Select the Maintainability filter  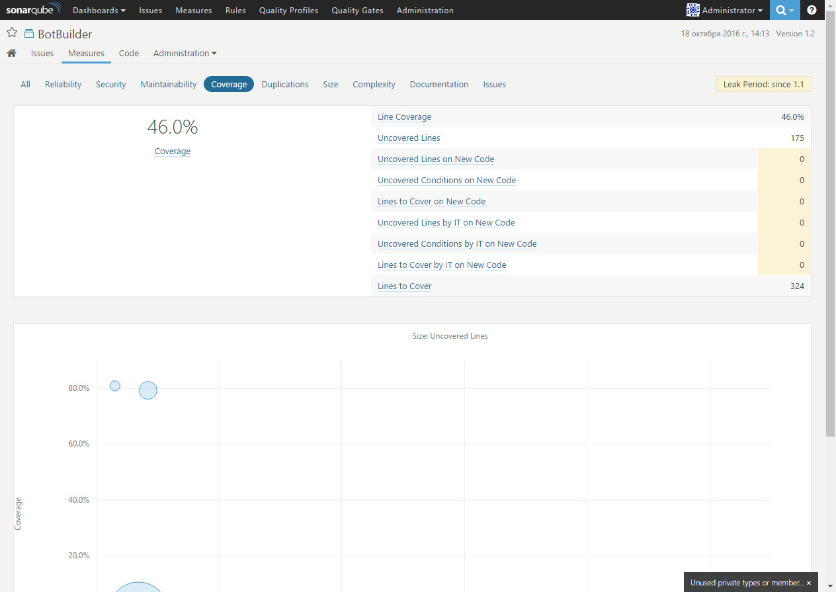pos(168,84)
